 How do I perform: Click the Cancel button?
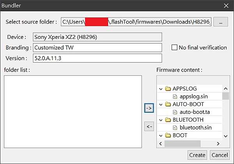click(220, 155)
